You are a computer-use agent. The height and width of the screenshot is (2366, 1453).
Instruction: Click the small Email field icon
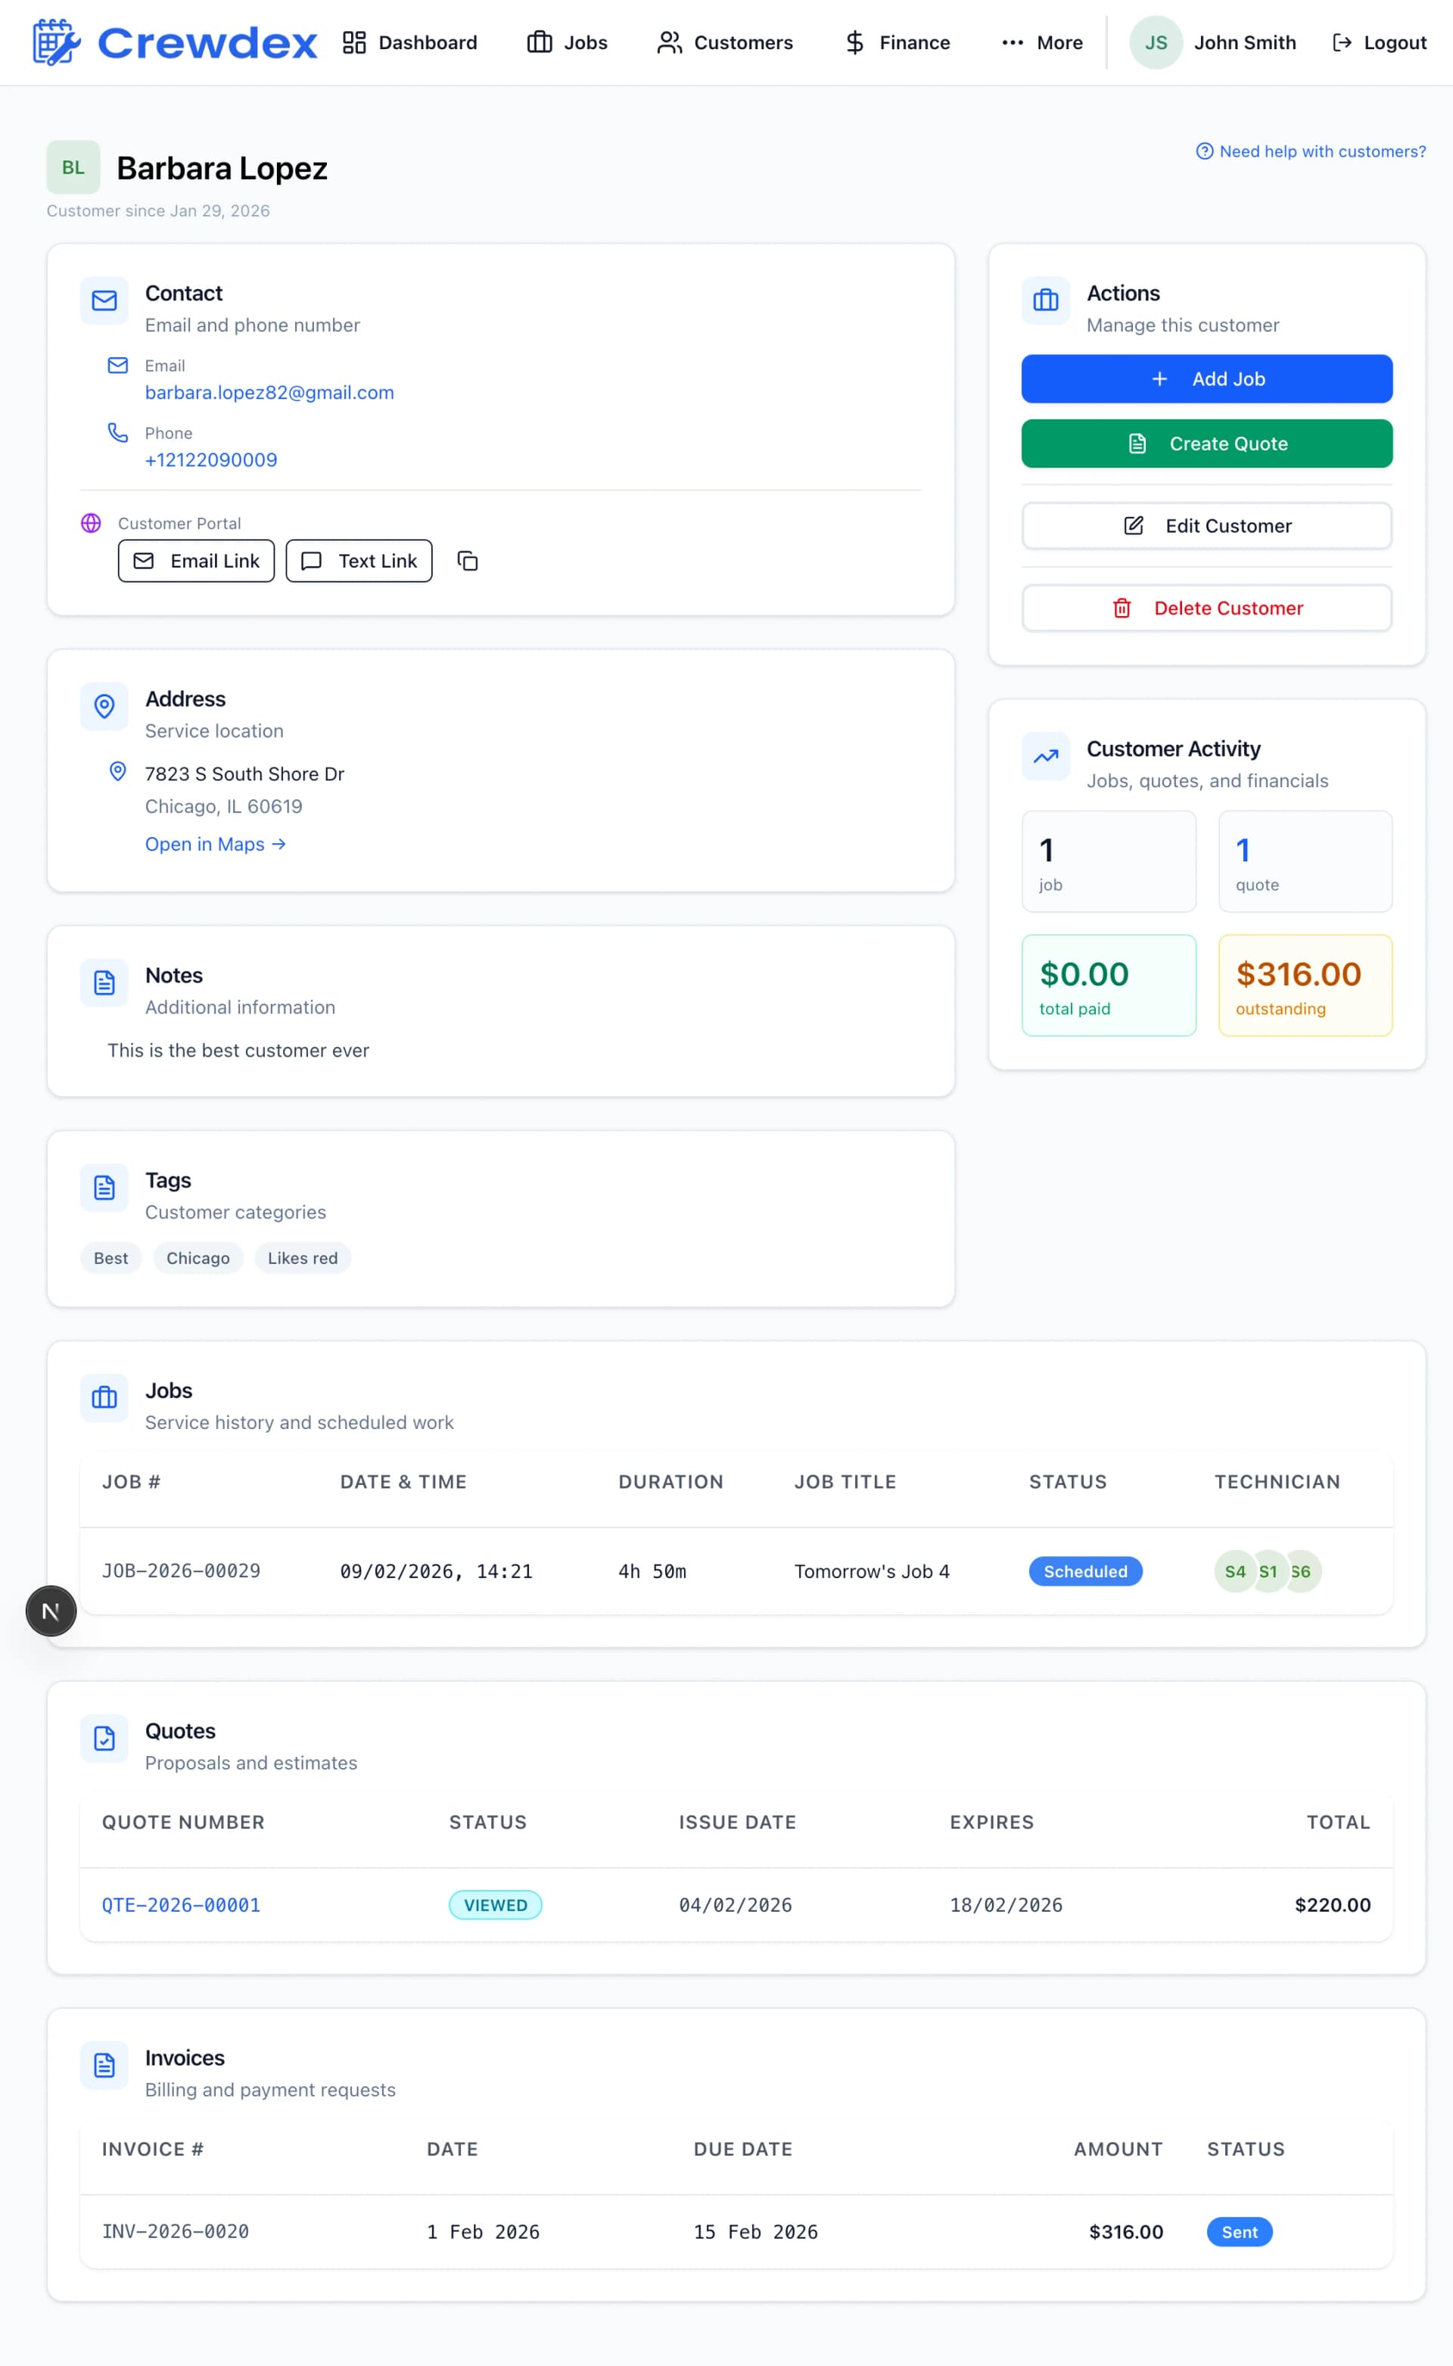[117, 365]
